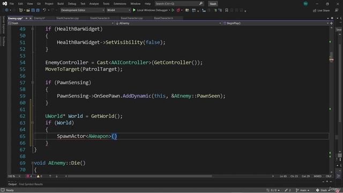Click the Slash solution name button in title bar
Screen dimensions: 343x193
213,4
